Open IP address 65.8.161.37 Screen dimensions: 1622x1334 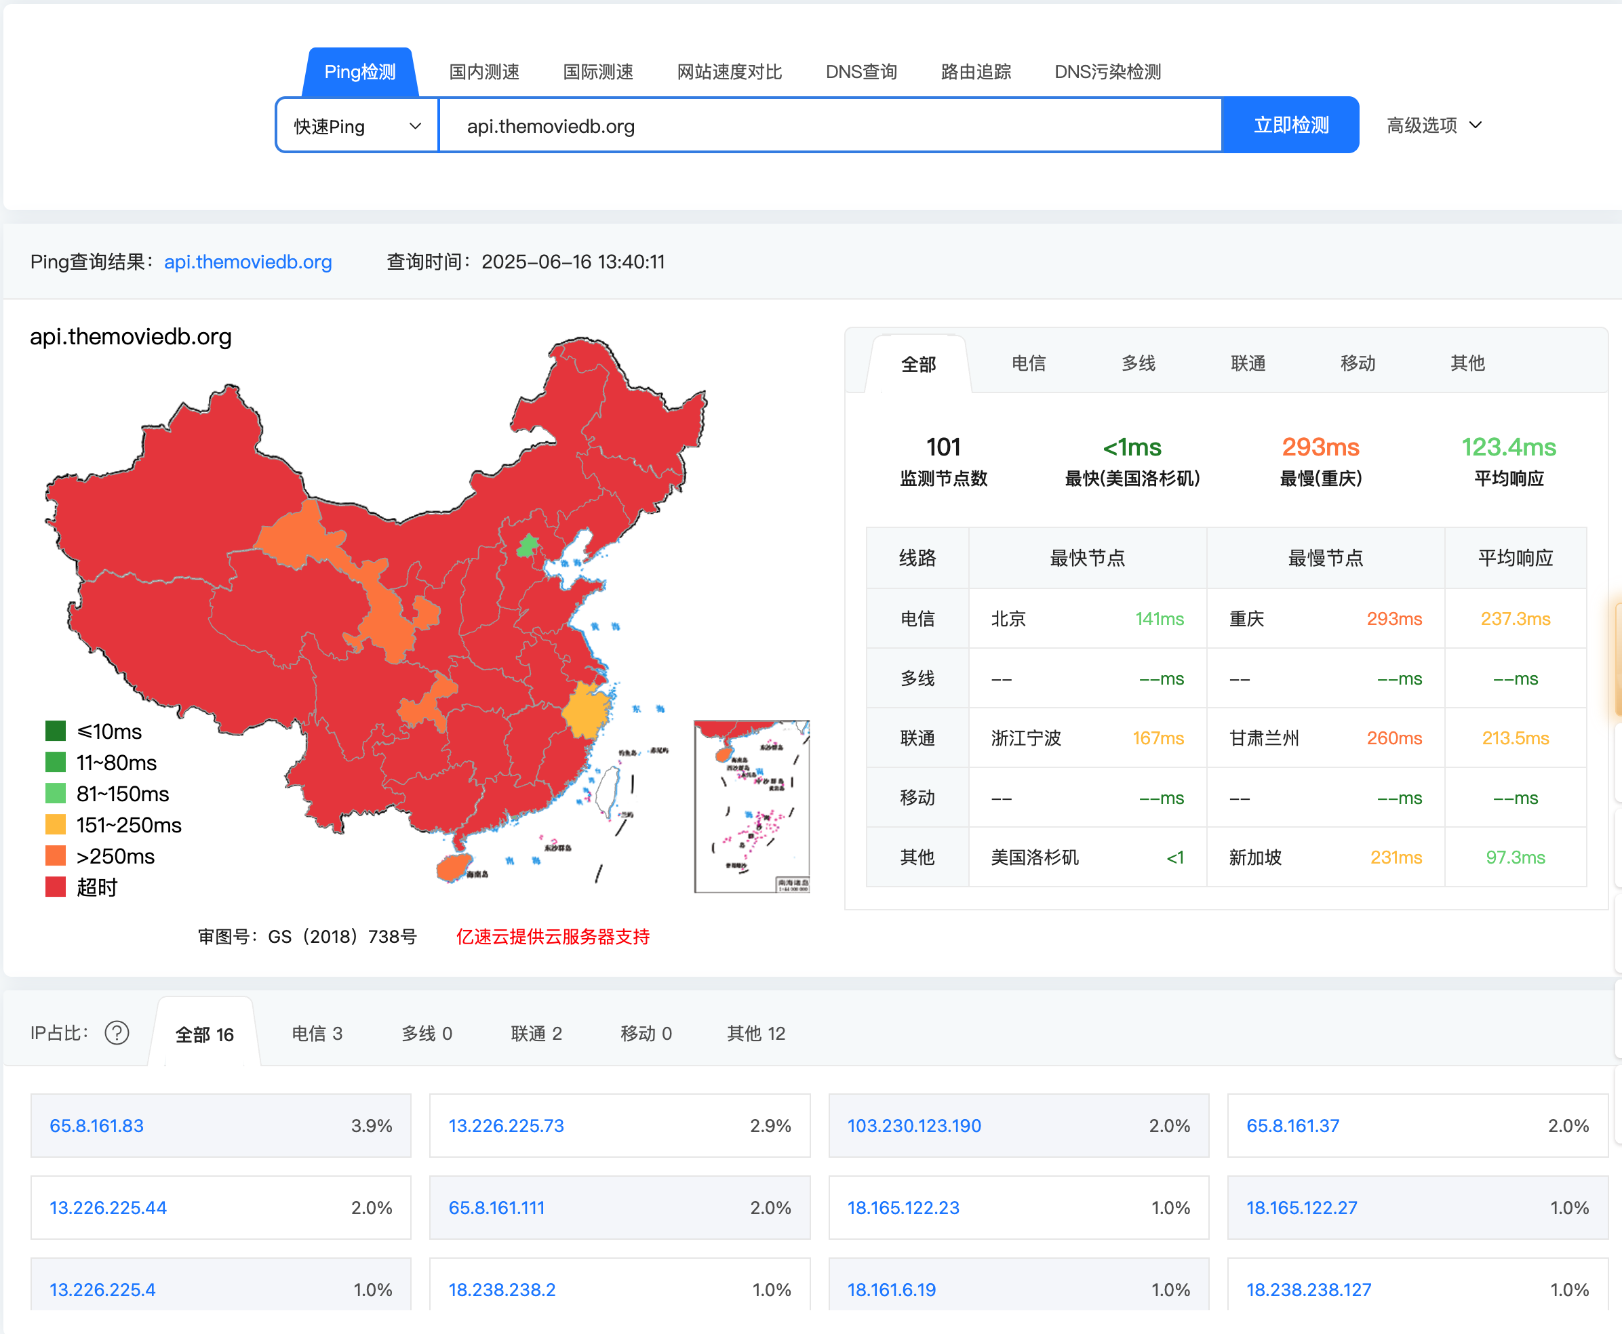(x=1293, y=1126)
